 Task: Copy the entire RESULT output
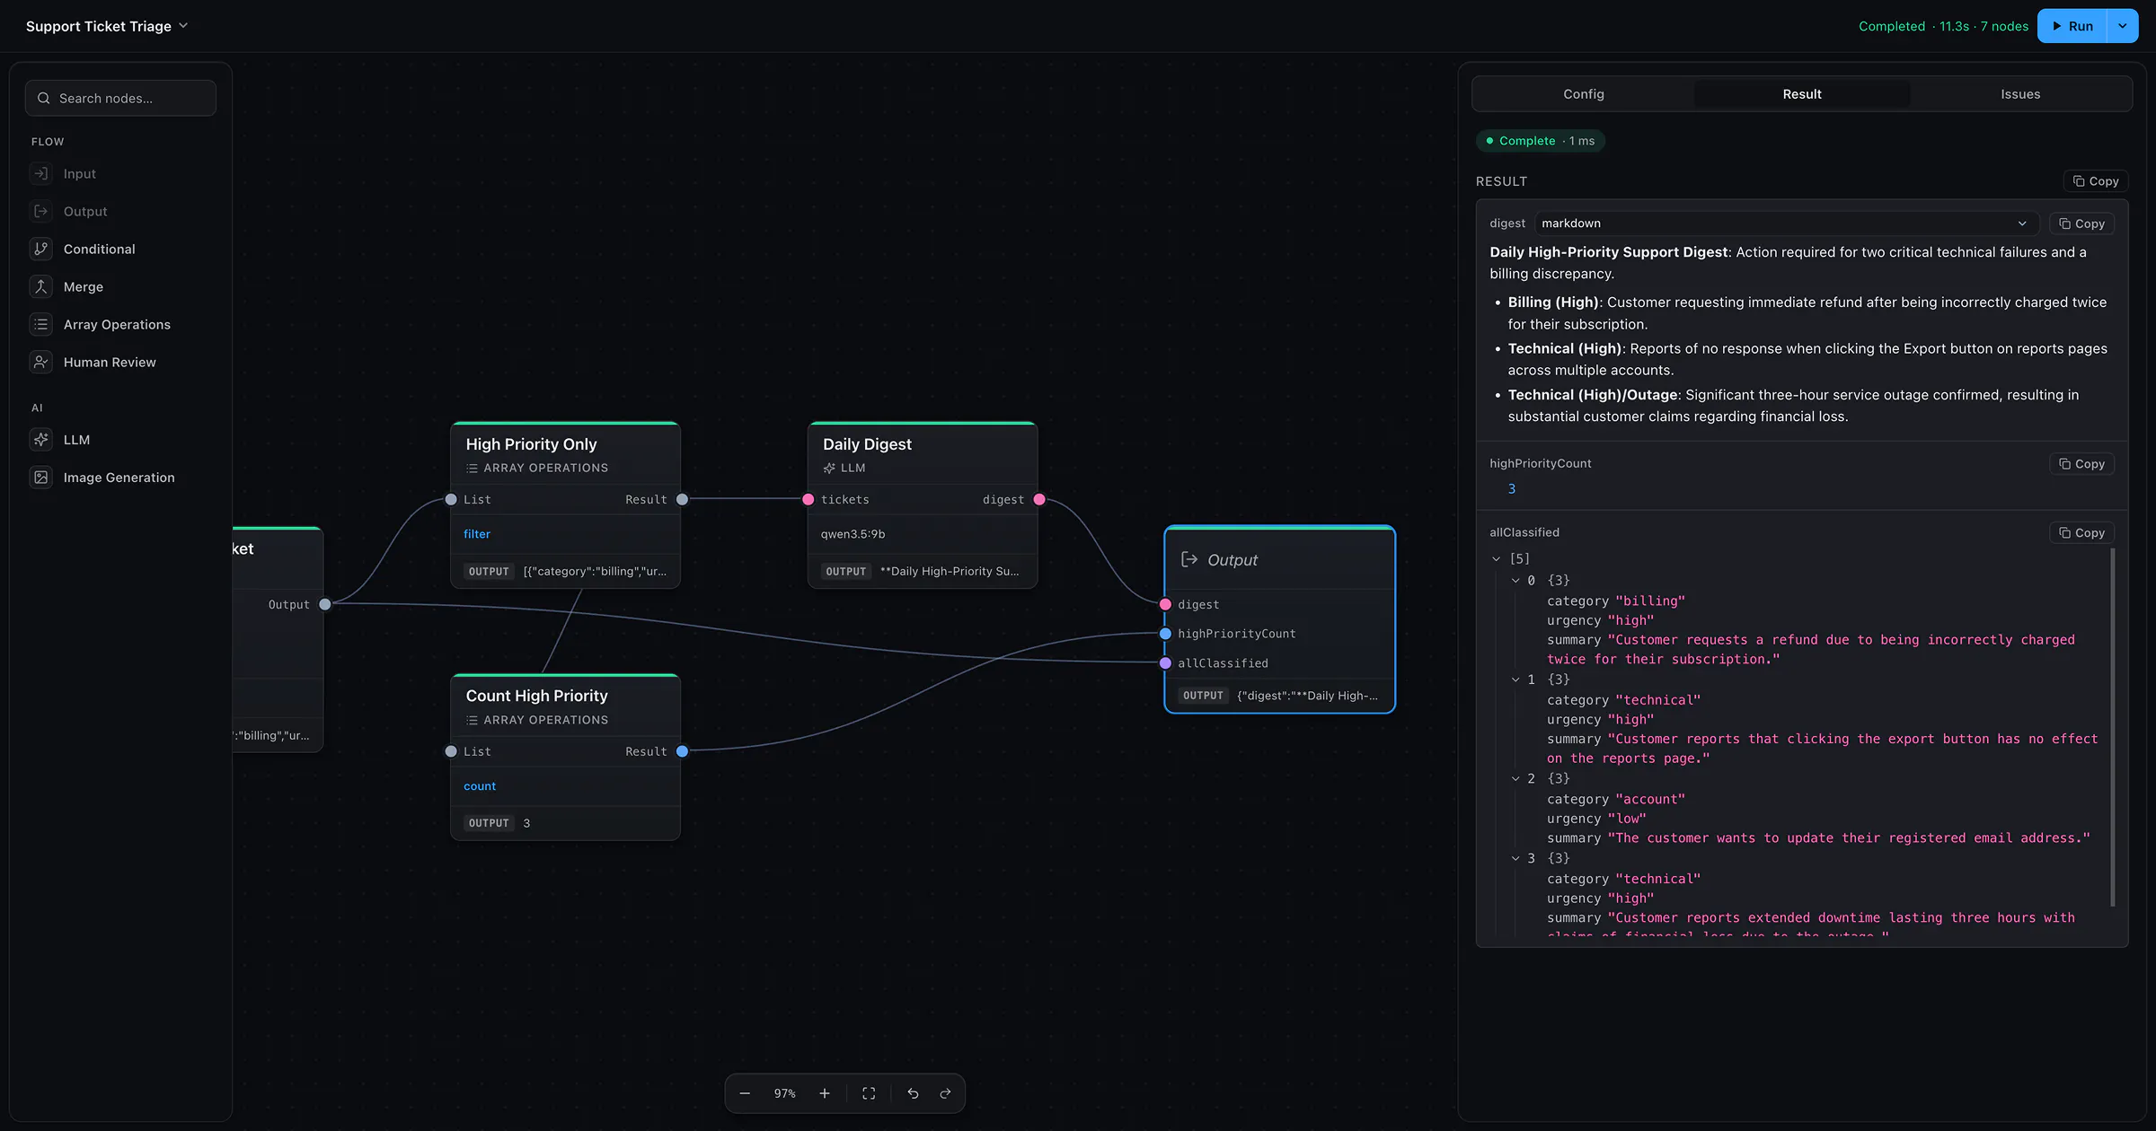(2095, 181)
